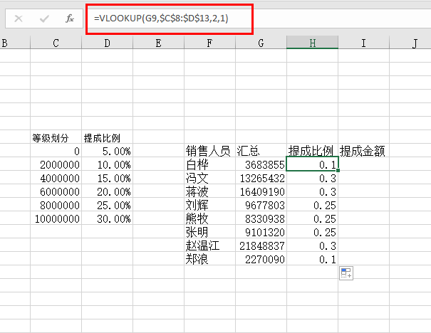This screenshot has height=333, width=431.
Task: Select the cell containing 白桦
Action: click(x=209, y=164)
